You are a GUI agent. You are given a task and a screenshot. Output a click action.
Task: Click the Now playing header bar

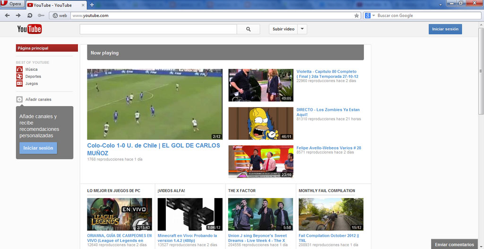click(225, 53)
